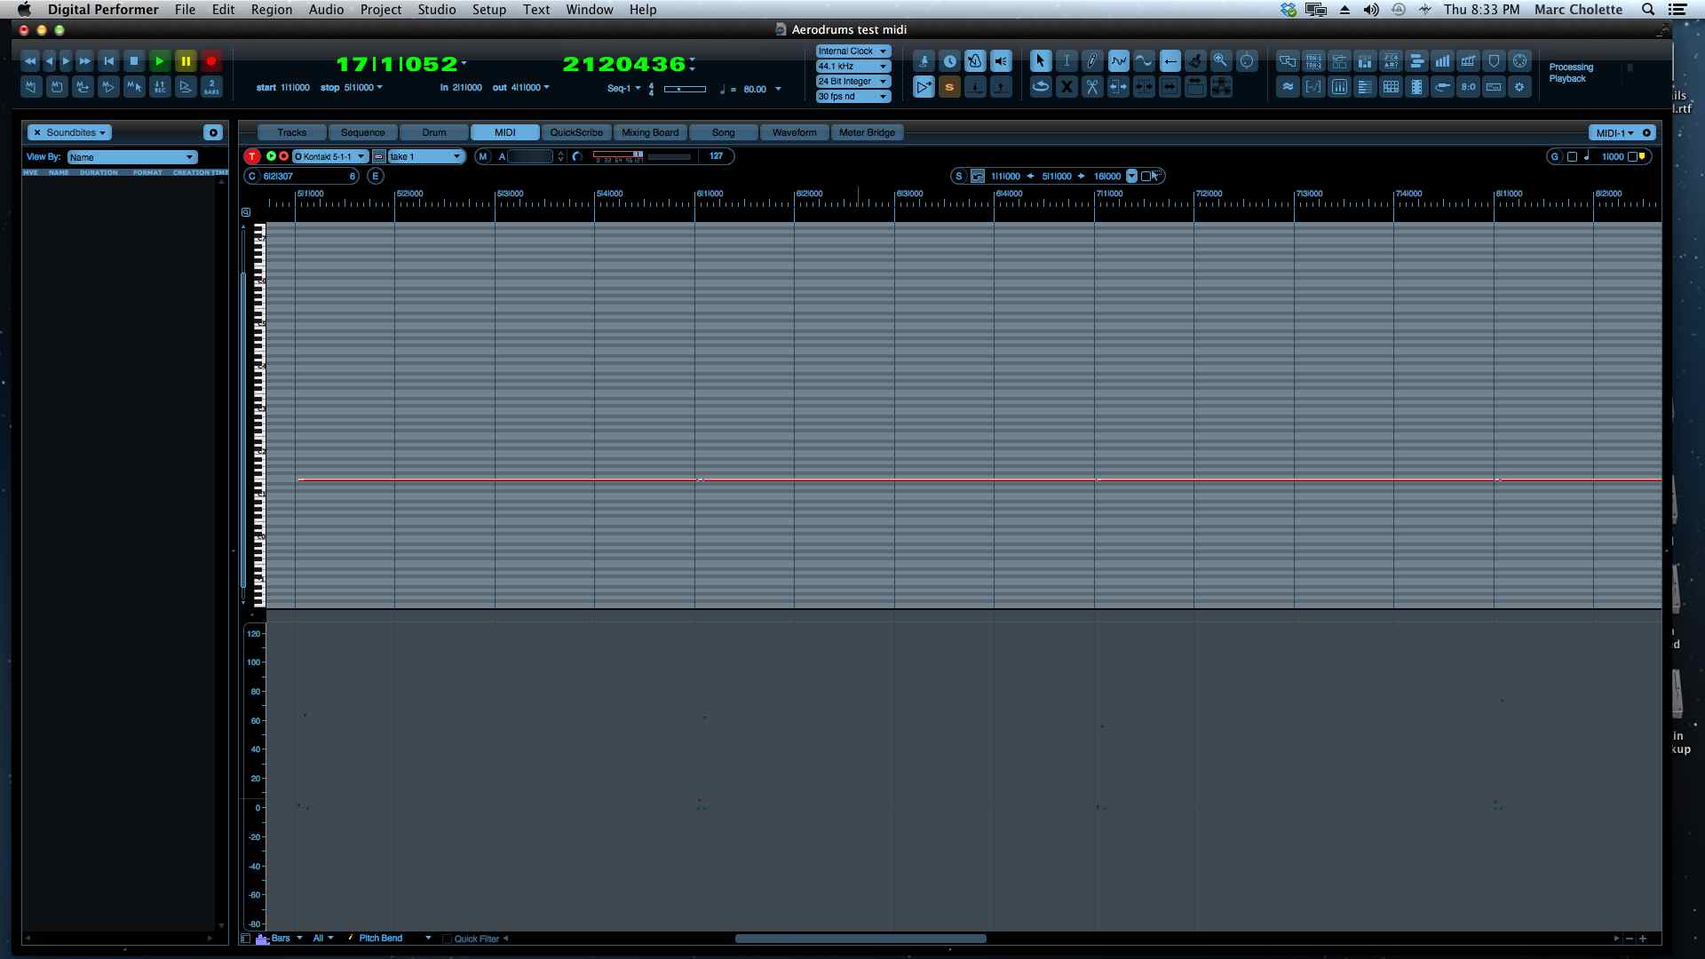Open the View By Name dropdown
1705x959 pixels.
point(131,157)
